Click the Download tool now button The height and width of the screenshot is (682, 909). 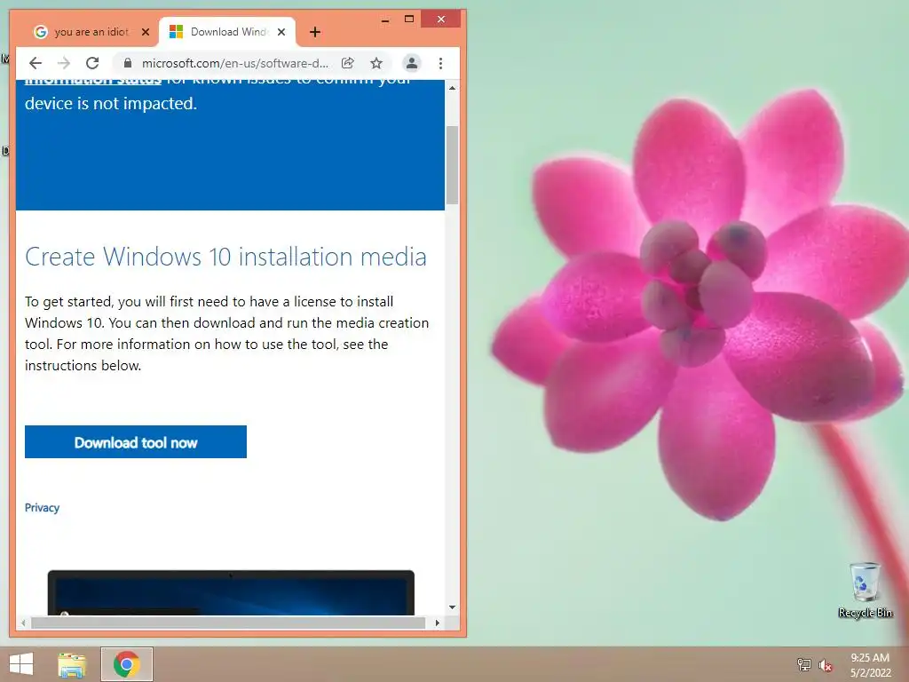(136, 442)
